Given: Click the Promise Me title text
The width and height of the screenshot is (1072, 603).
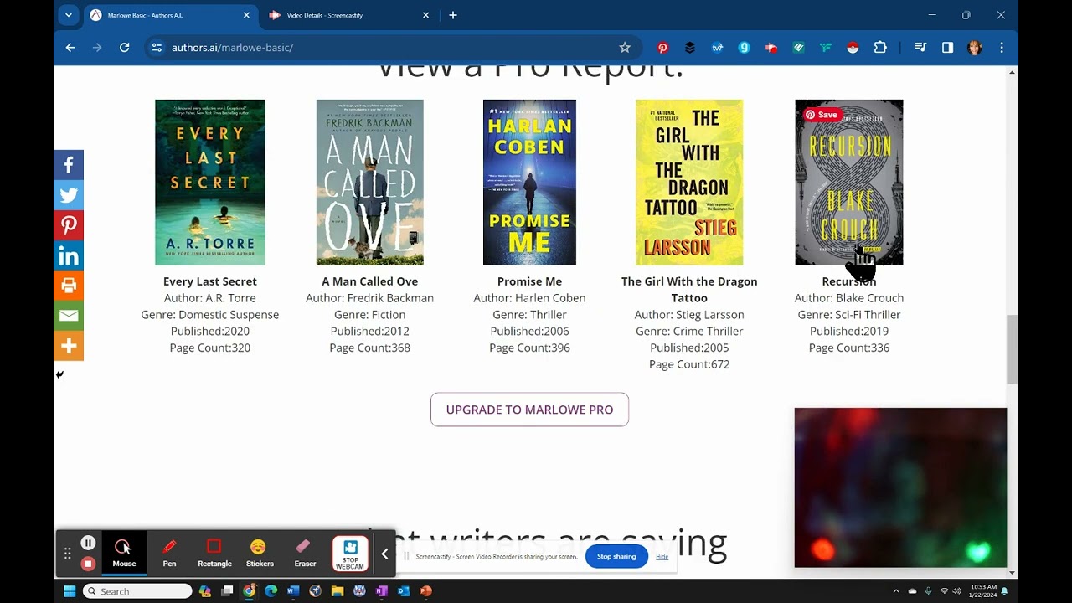Looking at the screenshot, I should [x=529, y=281].
